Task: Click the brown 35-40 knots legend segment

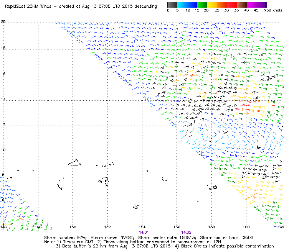Action: pos(242,5)
